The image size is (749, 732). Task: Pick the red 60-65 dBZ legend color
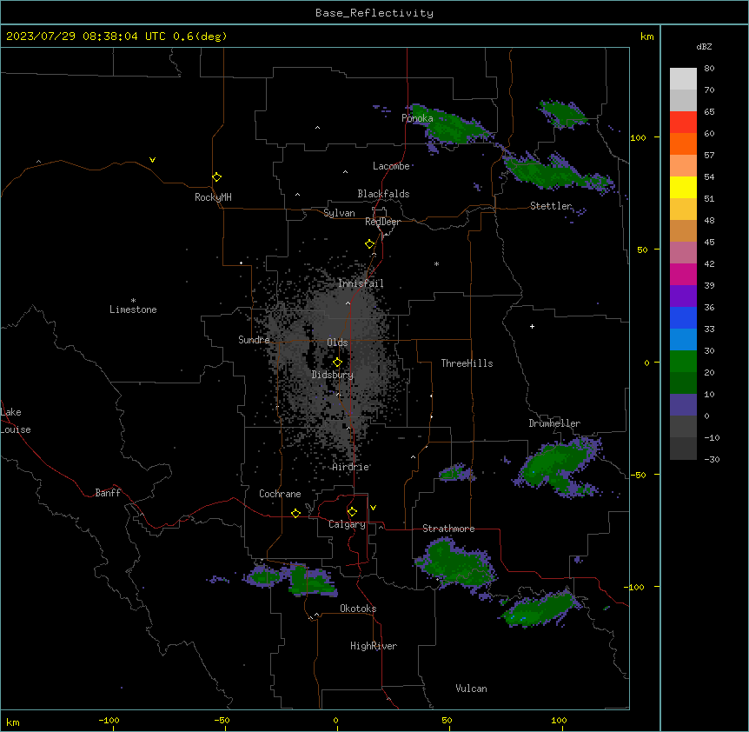point(683,123)
